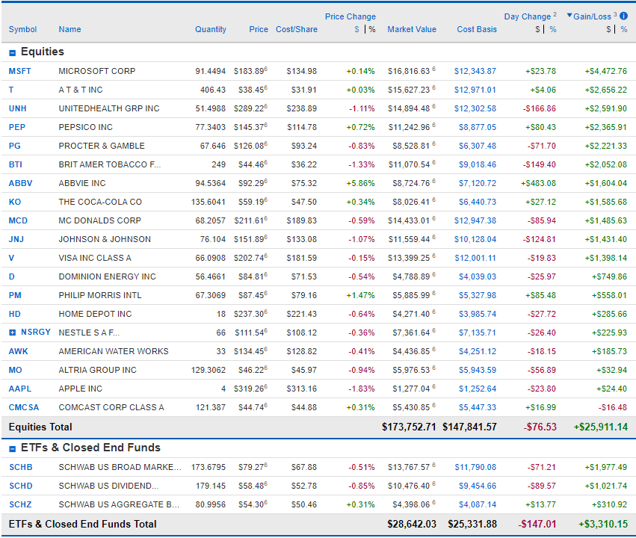This screenshot has width=636, height=538.
Task: Click the sort arrow beside Gain/Loss header
Action: pos(569,16)
